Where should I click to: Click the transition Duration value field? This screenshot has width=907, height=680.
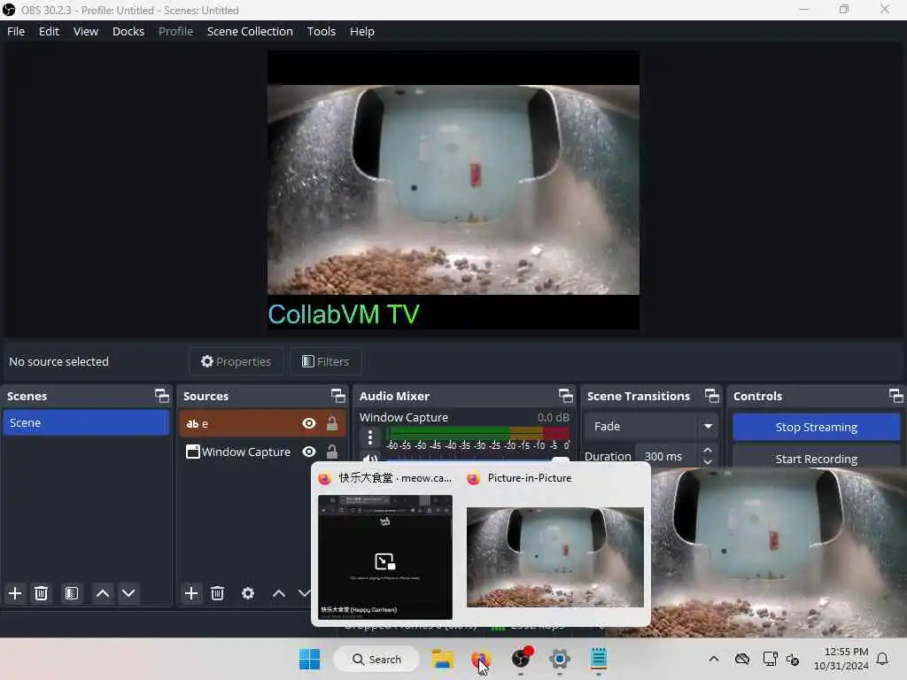(668, 456)
